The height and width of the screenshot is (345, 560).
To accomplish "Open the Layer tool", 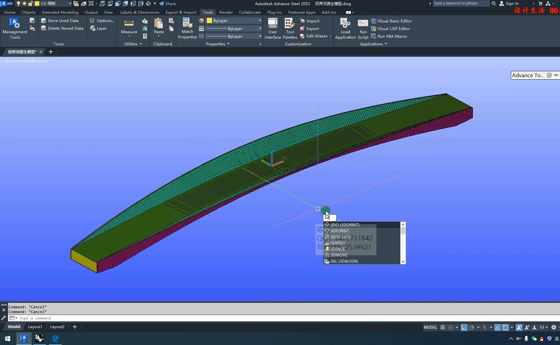I will click(x=98, y=28).
